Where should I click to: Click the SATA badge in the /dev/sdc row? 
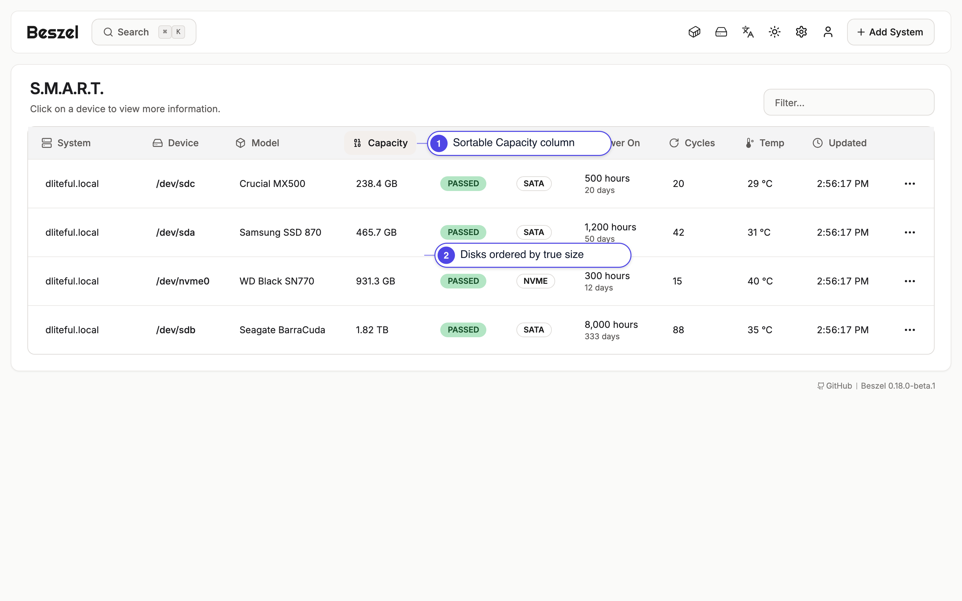533,184
